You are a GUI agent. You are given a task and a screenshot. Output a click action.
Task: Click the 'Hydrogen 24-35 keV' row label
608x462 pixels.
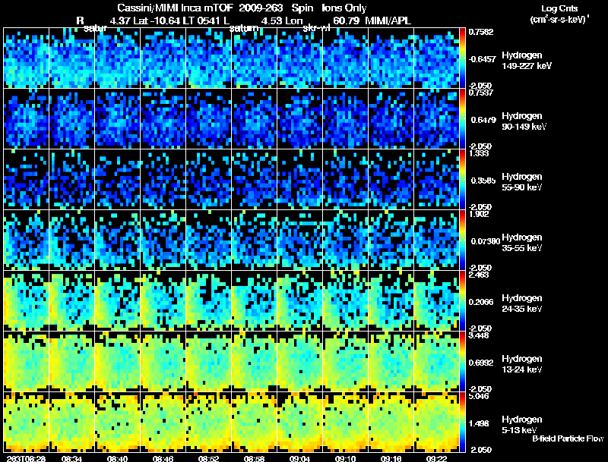click(x=522, y=303)
